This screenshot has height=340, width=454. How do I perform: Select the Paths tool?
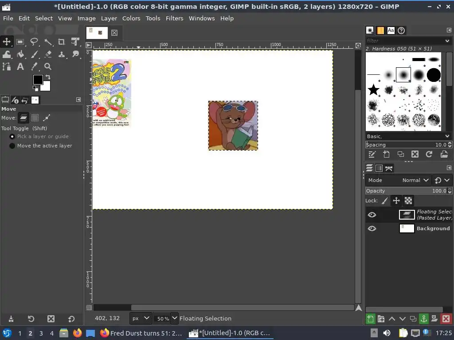pos(6,67)
